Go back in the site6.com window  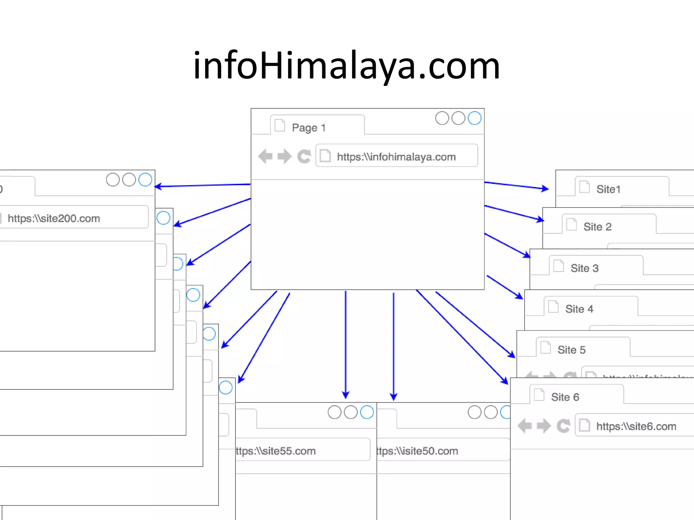coord(525,426)
